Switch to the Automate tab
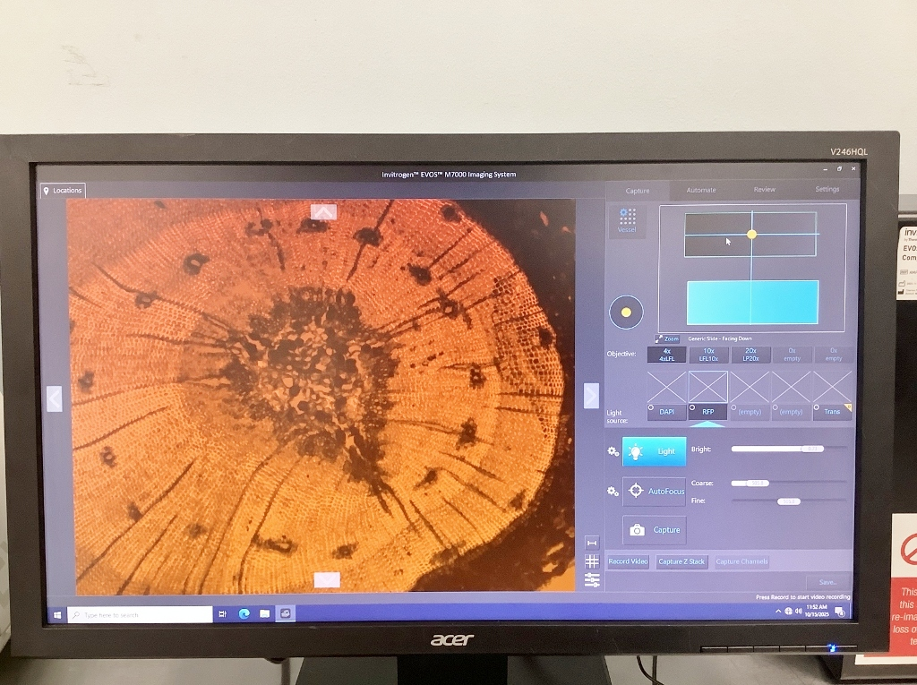This screenshot has height=685, width=917. coord(701,190)
